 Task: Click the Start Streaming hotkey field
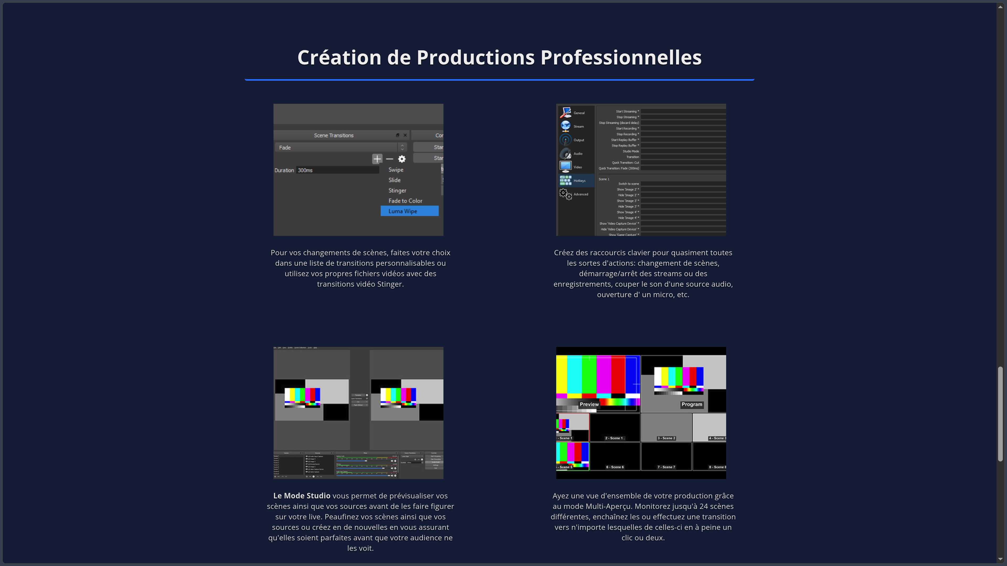pos(683,111)
